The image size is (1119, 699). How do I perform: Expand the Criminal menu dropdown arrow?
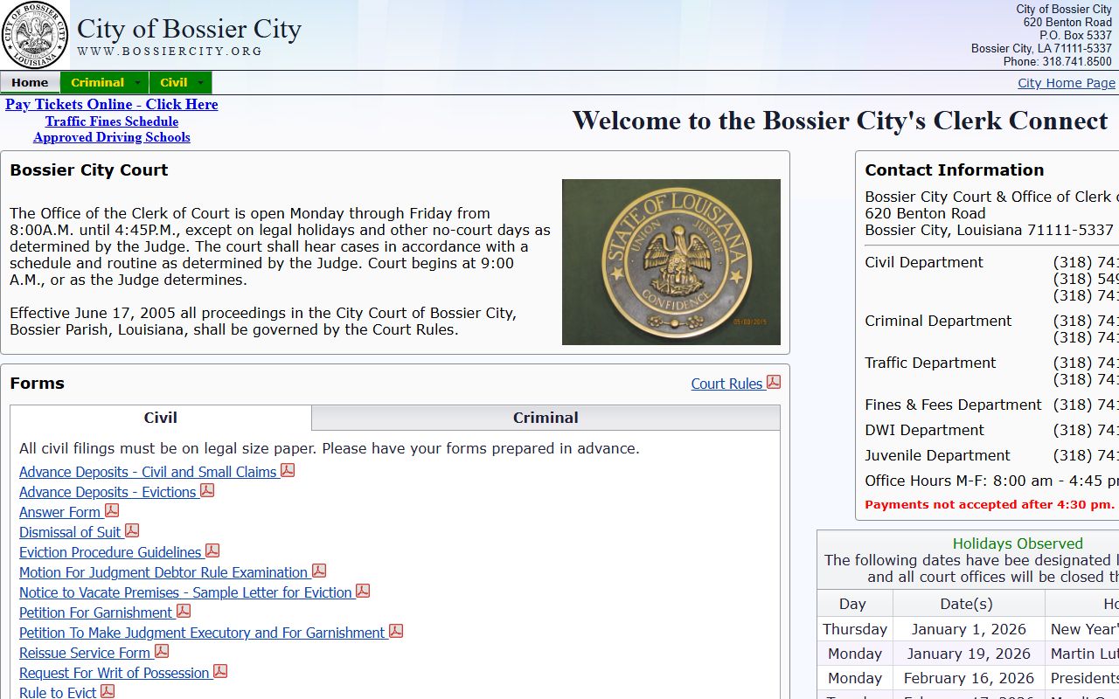[137, 83]
